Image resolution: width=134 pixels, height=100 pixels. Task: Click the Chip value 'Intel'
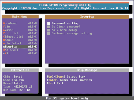coord(18,77)
